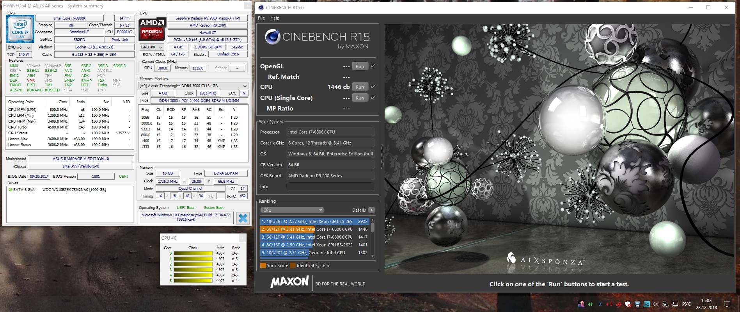Select the orange ranking row scoring 1446

click(314, 229)
